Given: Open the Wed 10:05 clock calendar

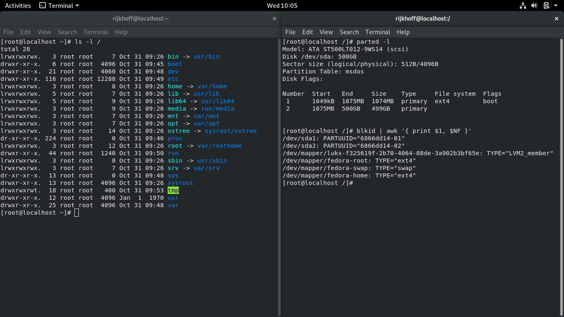Looking at the screenshot, I should [282, 5].
